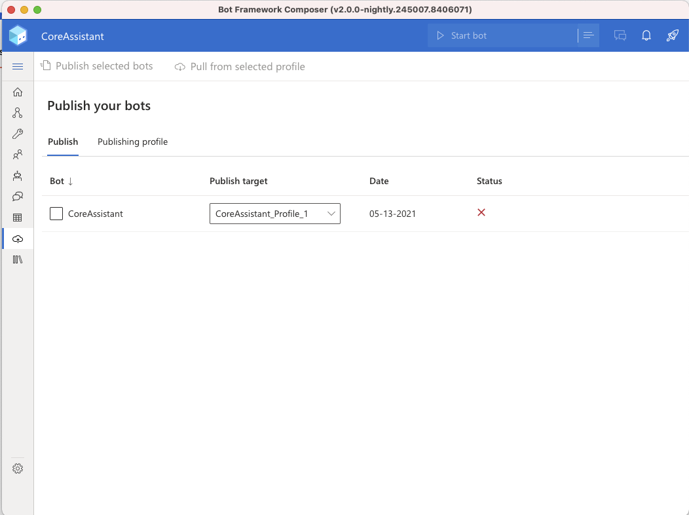Image resolution: width=689 pixels, height=515 pixels.
Task: Open notifications via the bell icon
Action: (646, 36)
